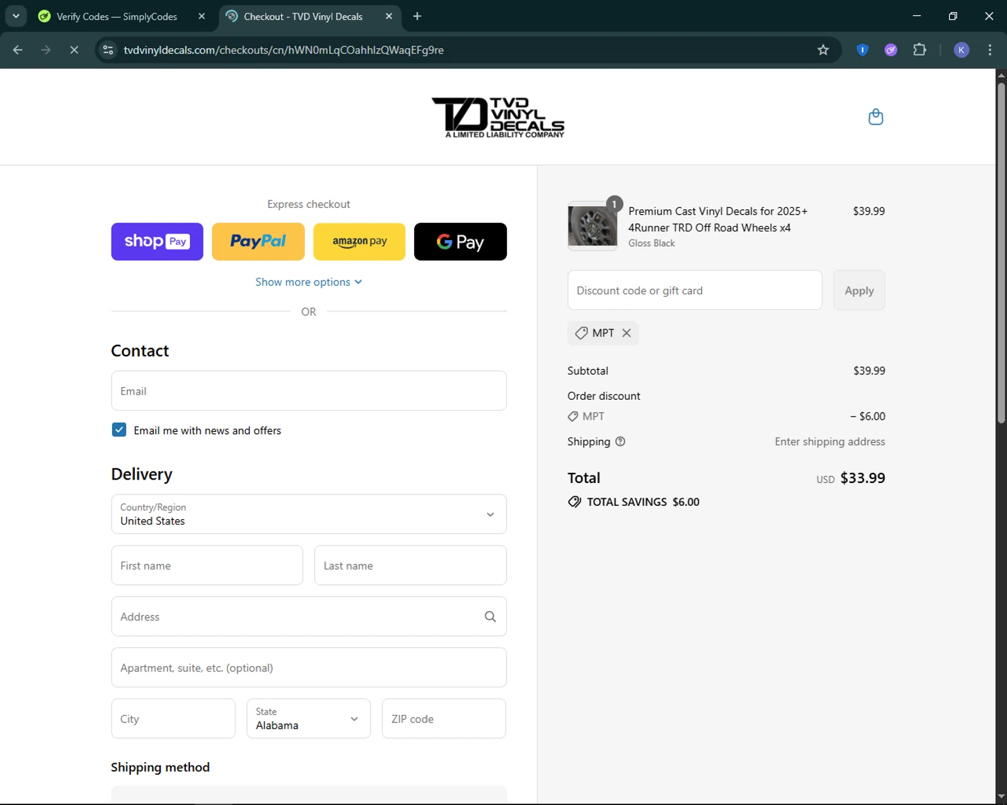Click the discount tag icon beside MPT chip
Screen dimensions: 1007x805
click(x=581, y=333)
